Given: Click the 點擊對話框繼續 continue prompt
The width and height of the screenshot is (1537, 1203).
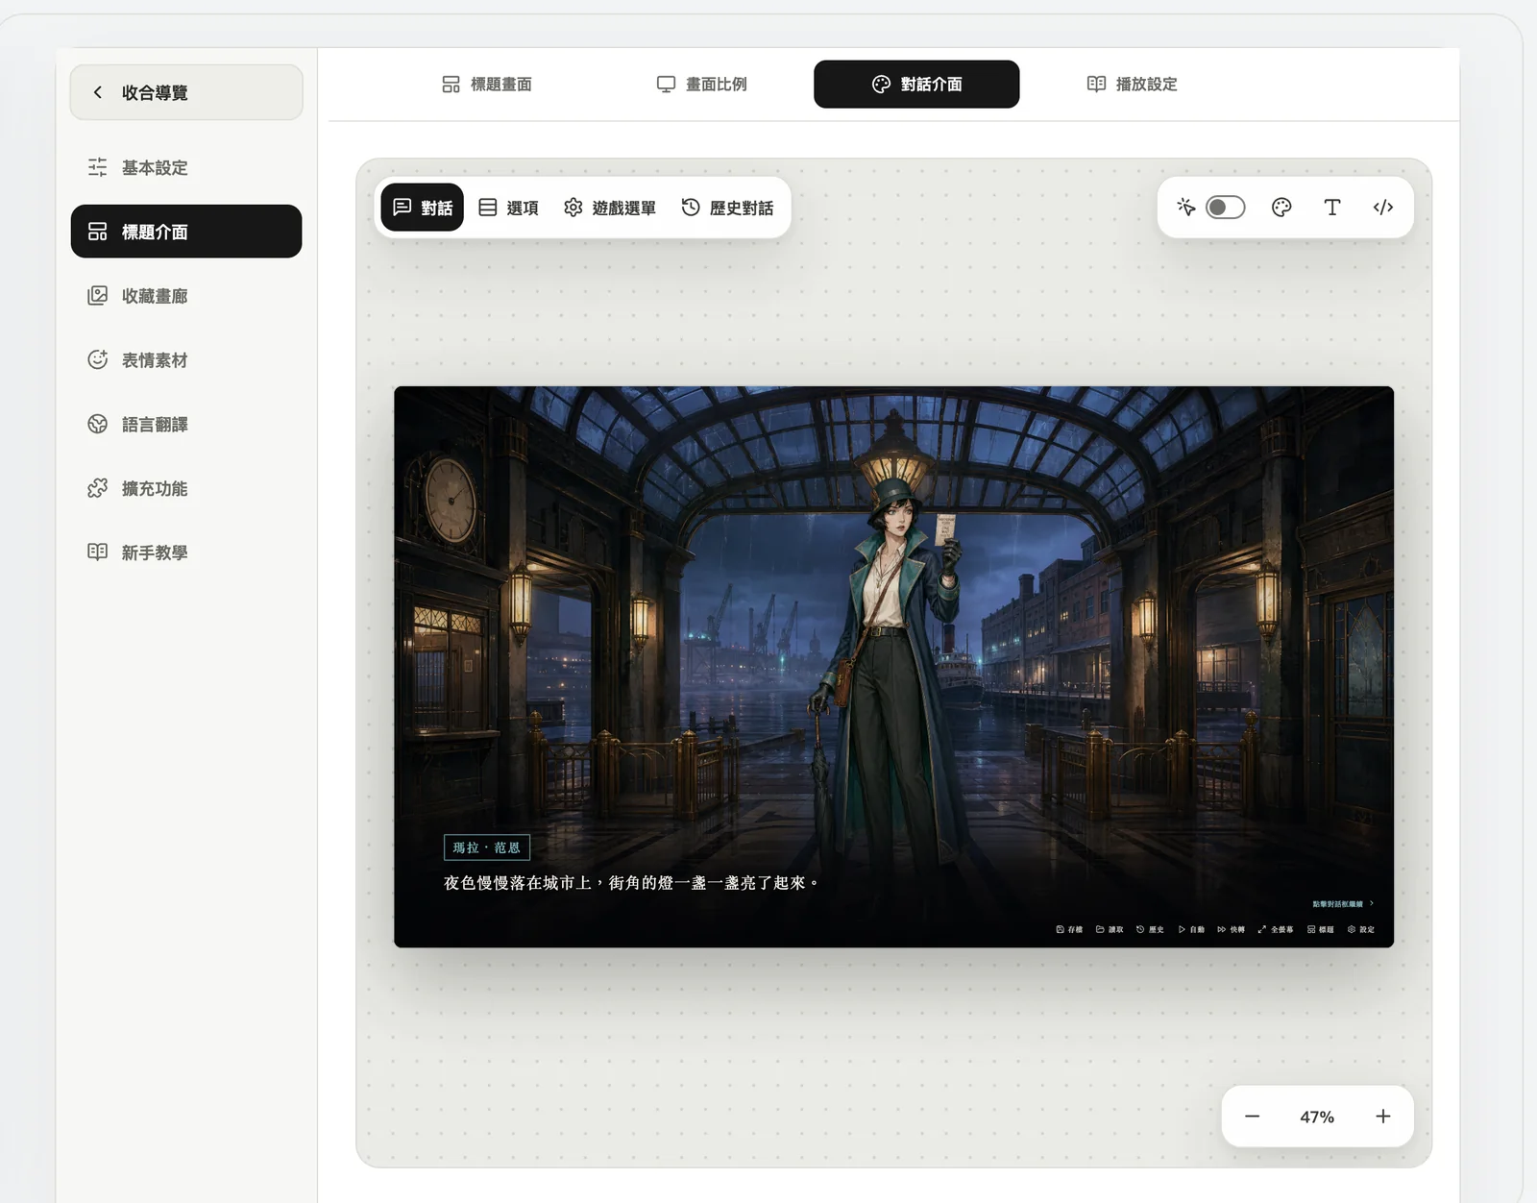Looking at the screenshot, I should pyautogui.click(x=1343, y=904).
